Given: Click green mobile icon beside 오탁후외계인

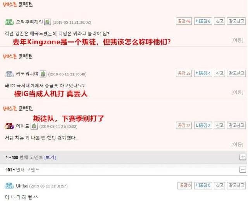Looking at the screenshot, I should pos(47,22).
